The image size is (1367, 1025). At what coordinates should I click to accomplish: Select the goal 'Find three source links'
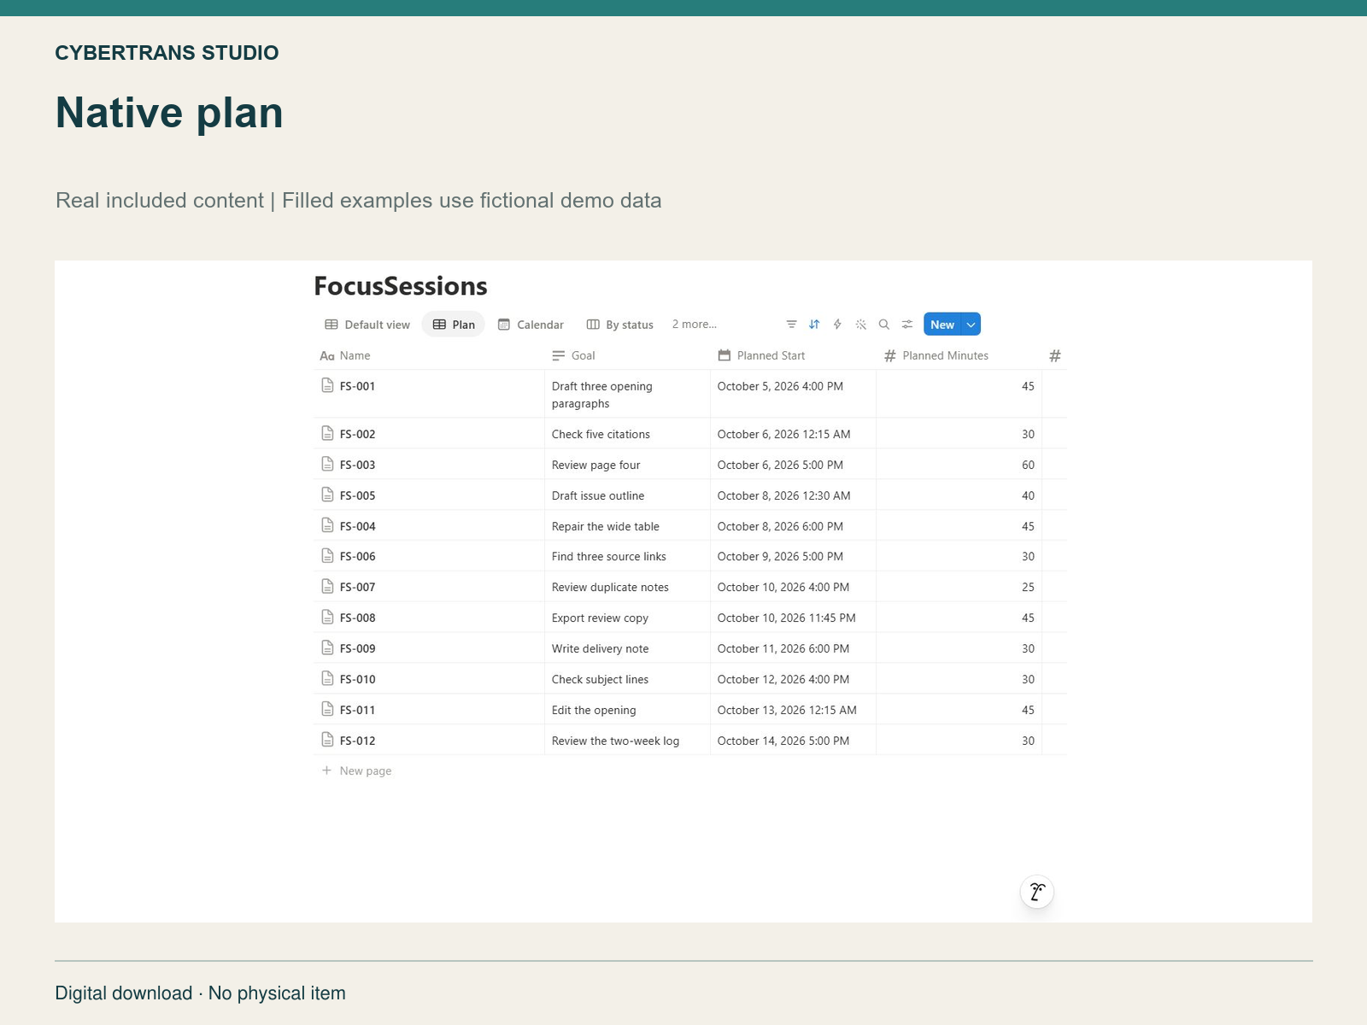(608, 556)
